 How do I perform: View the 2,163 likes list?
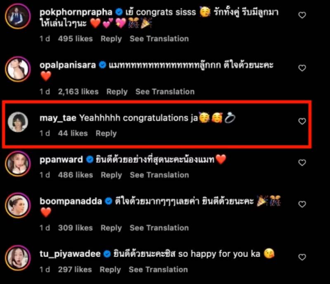click(x=78, y=92)
